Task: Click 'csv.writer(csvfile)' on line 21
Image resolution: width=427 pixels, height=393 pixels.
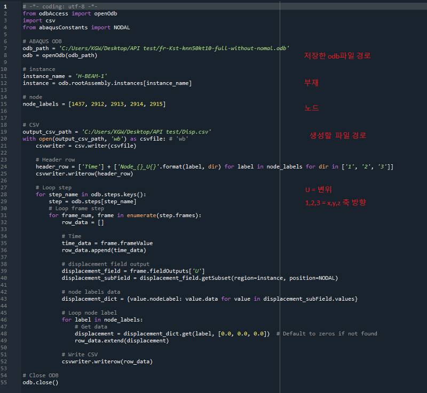Action: [x=105, y=146]
